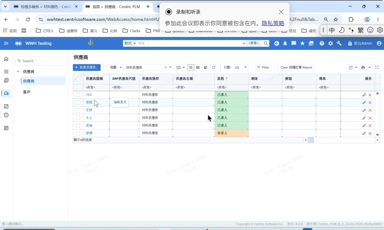Viewport: 384px width, 230px height.
Task: Open favorites with the star icon in blue header
Action: [302, 43]
